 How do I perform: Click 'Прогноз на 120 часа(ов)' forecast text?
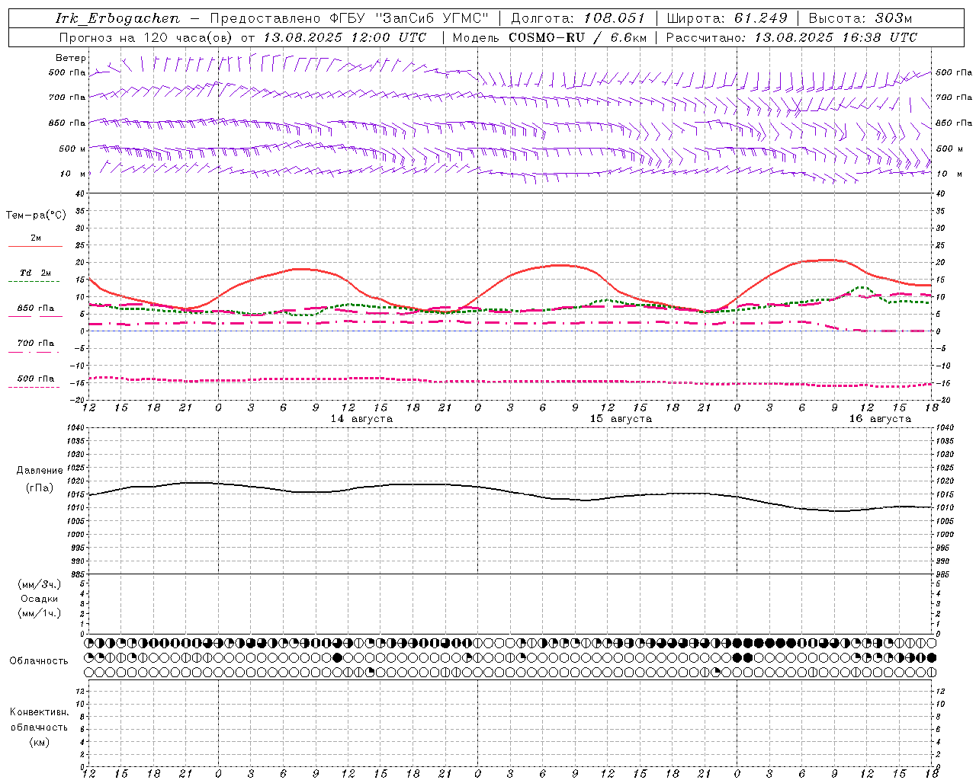pos(146,37)
